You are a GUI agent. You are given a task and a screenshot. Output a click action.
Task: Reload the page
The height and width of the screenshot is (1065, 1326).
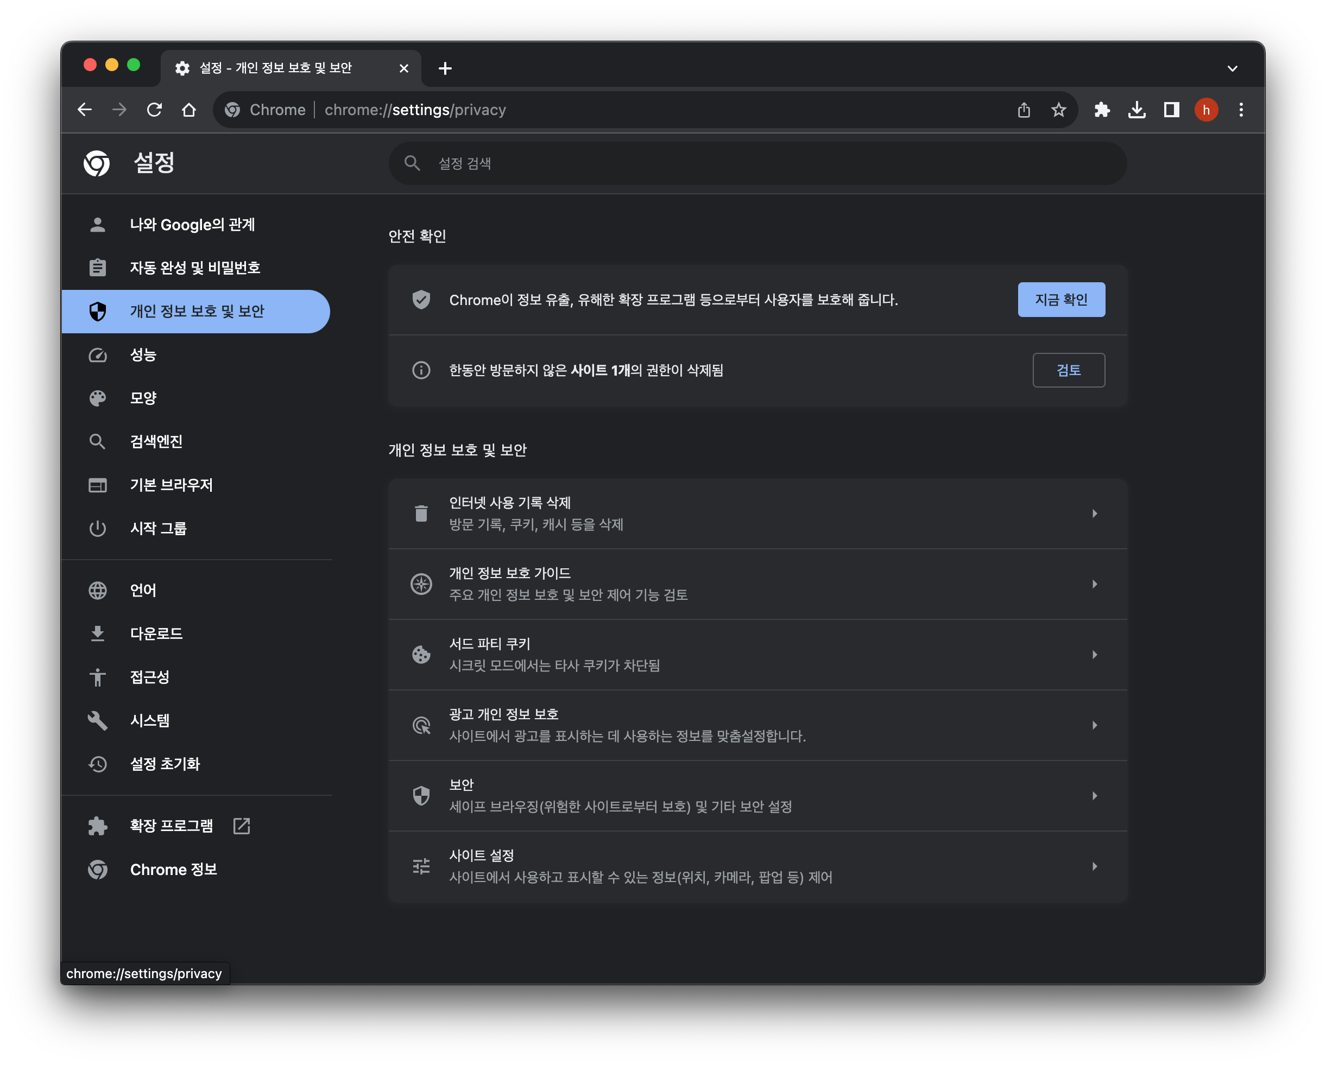(154, 110)
